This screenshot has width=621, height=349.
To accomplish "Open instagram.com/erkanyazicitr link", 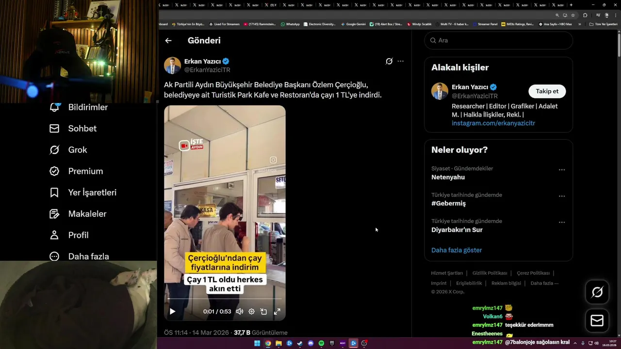I will click(493, 123).
